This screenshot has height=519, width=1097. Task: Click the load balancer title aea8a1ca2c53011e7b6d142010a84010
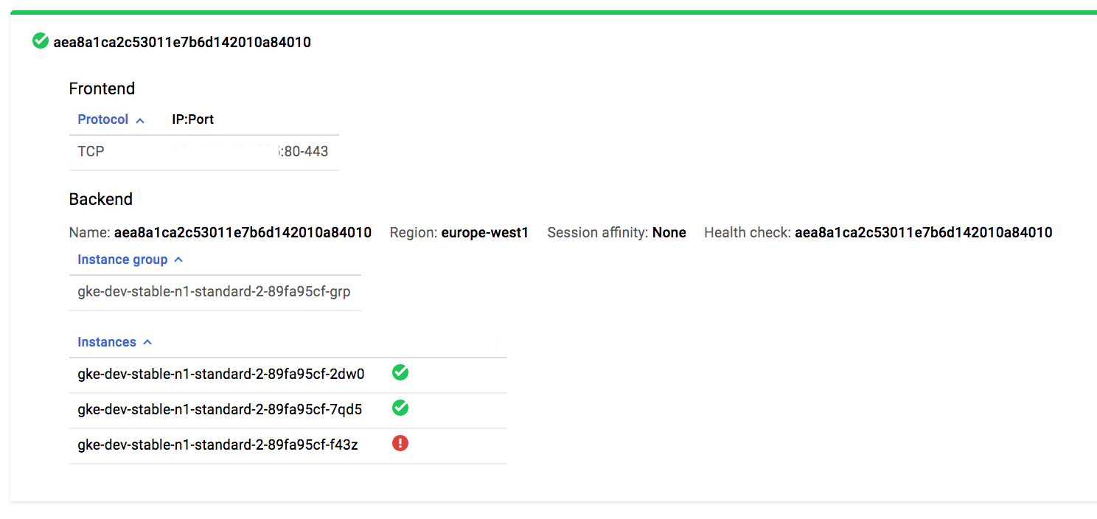(182, 42)
